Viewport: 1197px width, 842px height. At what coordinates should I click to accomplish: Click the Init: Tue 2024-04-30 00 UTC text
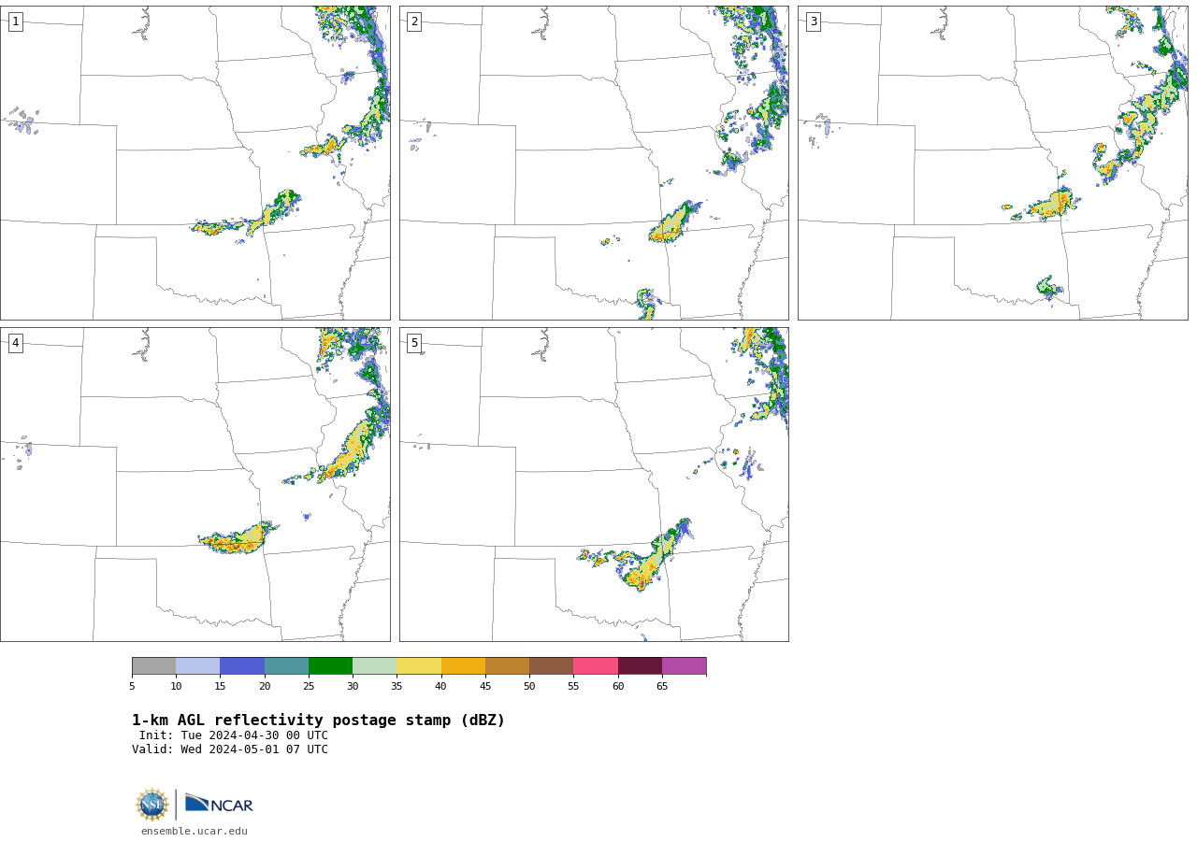tap(234, 735)
